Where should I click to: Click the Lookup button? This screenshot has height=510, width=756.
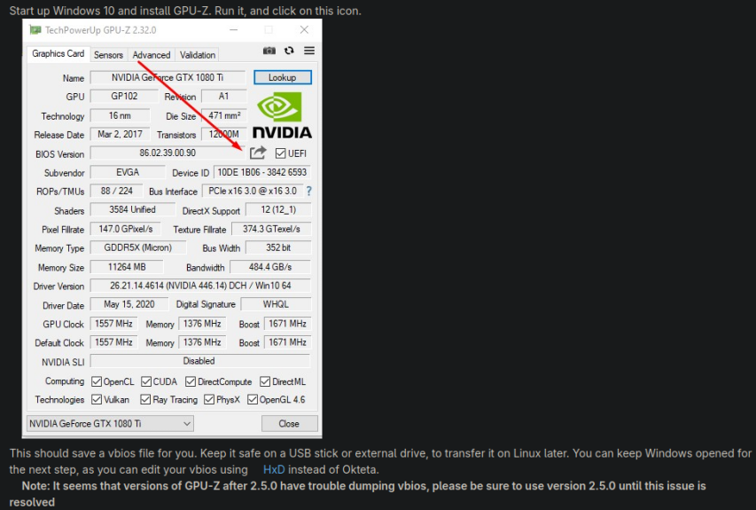coord(283,78)
